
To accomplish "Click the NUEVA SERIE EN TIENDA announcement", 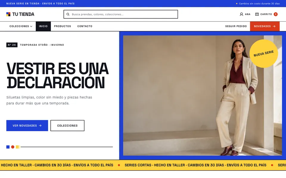I will [40, 4].
